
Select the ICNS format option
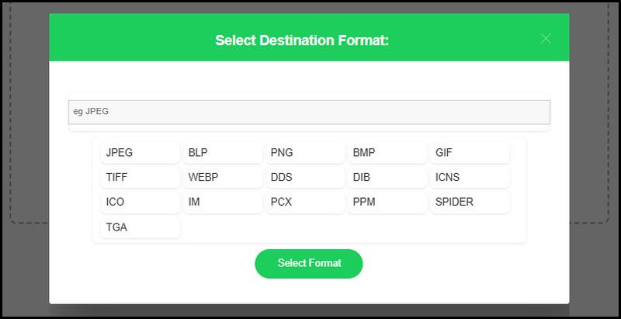[470, 177]
